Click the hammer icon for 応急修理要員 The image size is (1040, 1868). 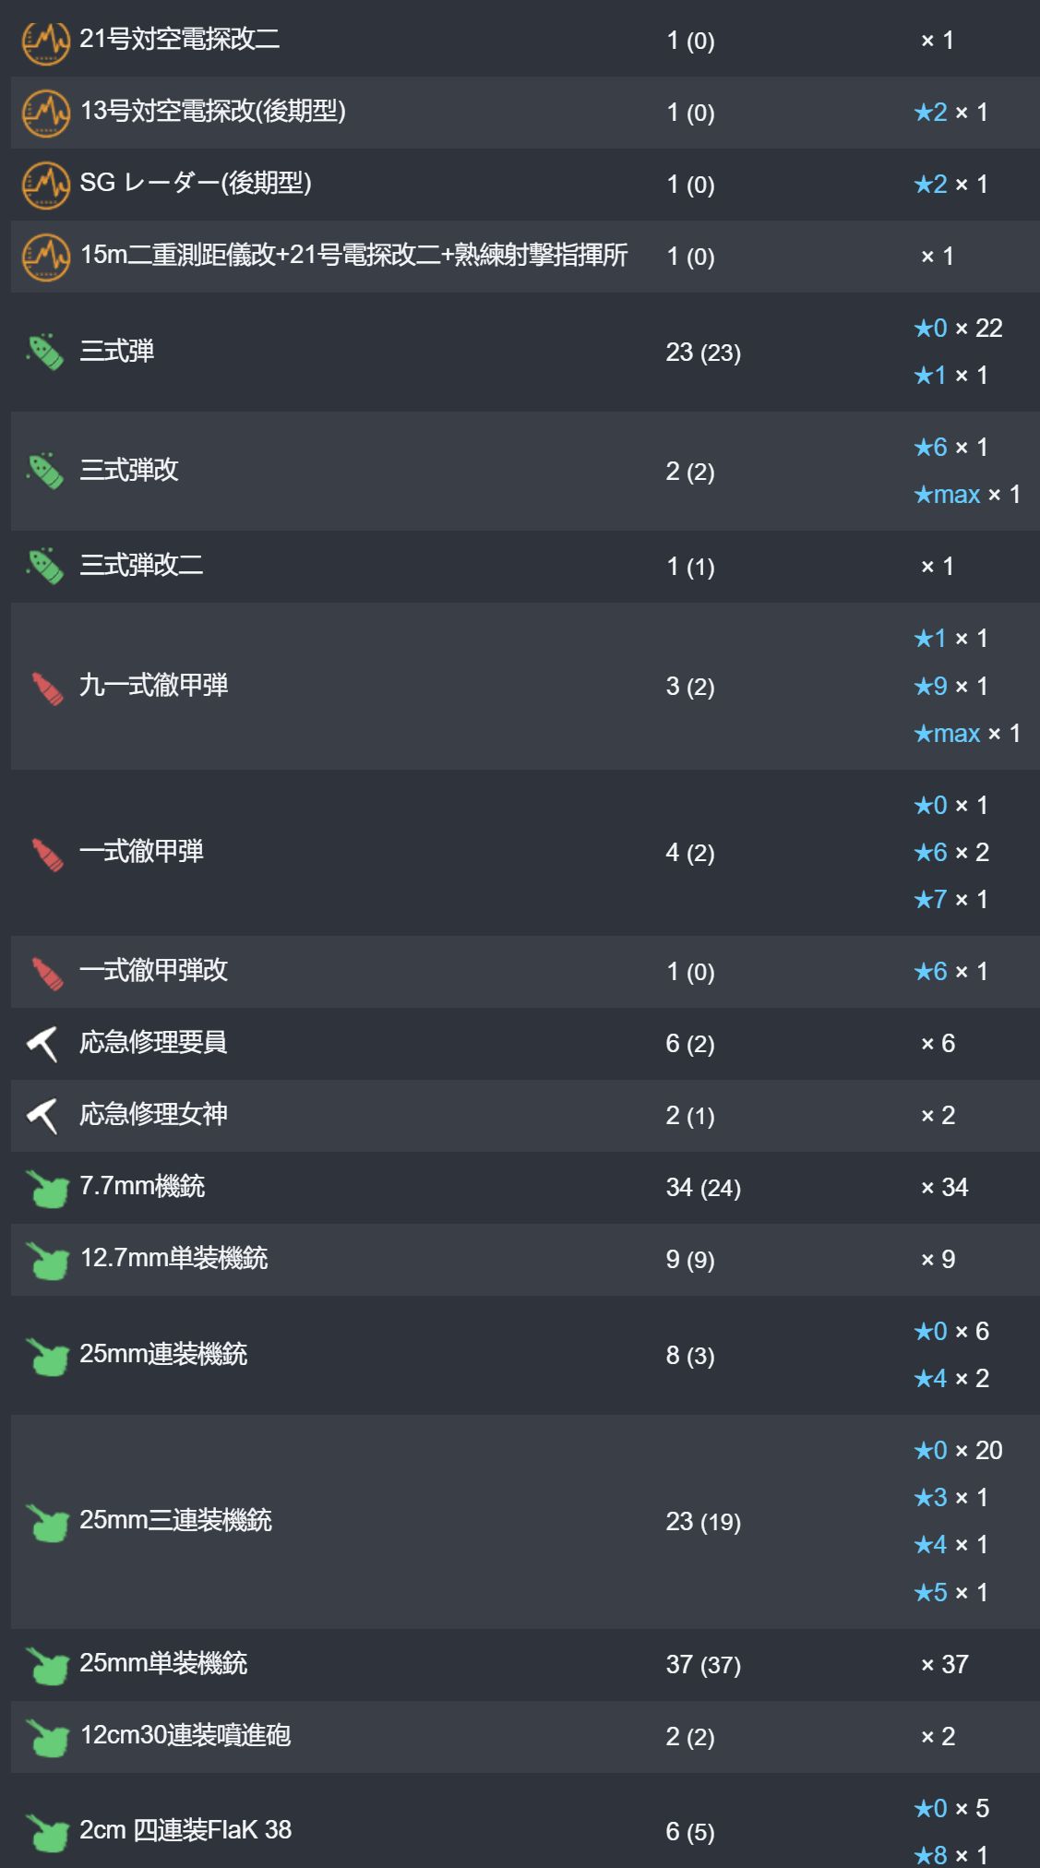click(x=42, y=1044)
